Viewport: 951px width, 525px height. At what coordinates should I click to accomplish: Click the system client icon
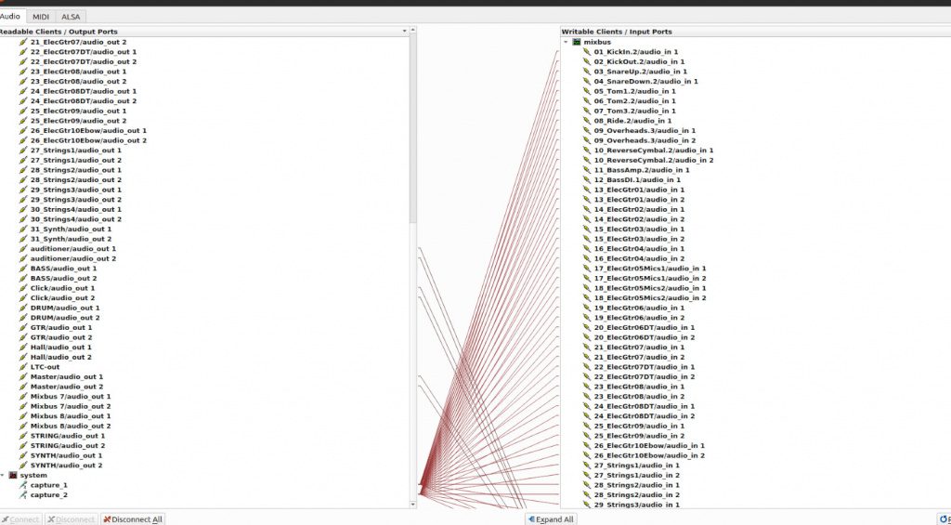tap(13, 475)
